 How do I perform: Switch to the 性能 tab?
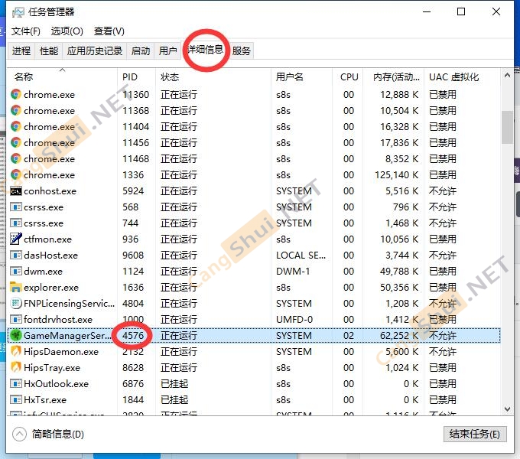[x=49, y=50]
